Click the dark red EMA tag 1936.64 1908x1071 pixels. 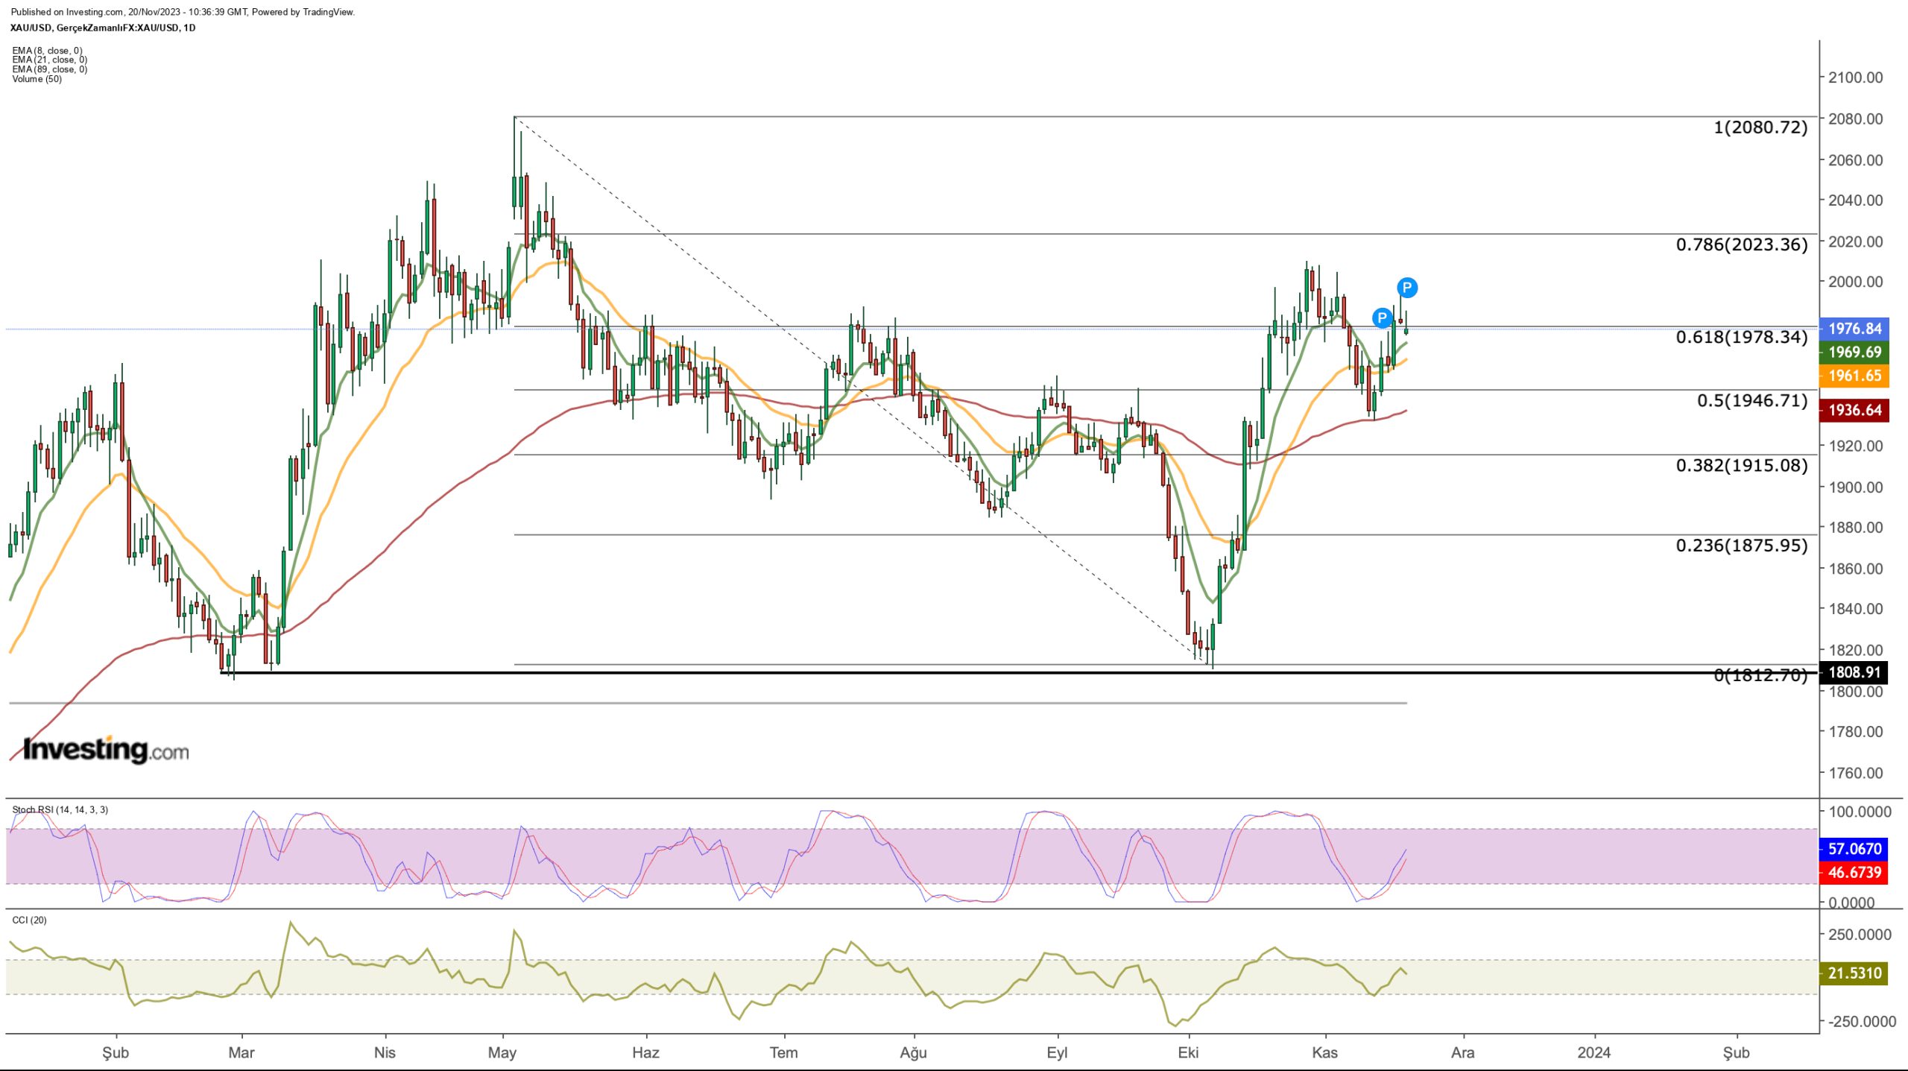click(1854, 410)
